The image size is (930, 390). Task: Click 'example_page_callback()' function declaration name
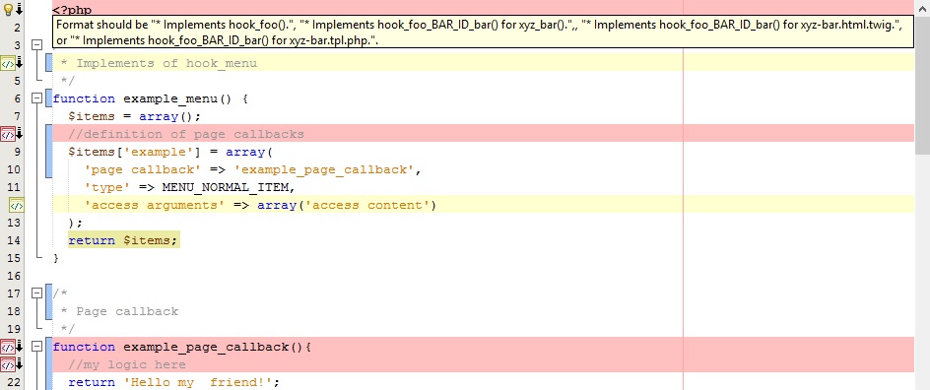[214, 348]
